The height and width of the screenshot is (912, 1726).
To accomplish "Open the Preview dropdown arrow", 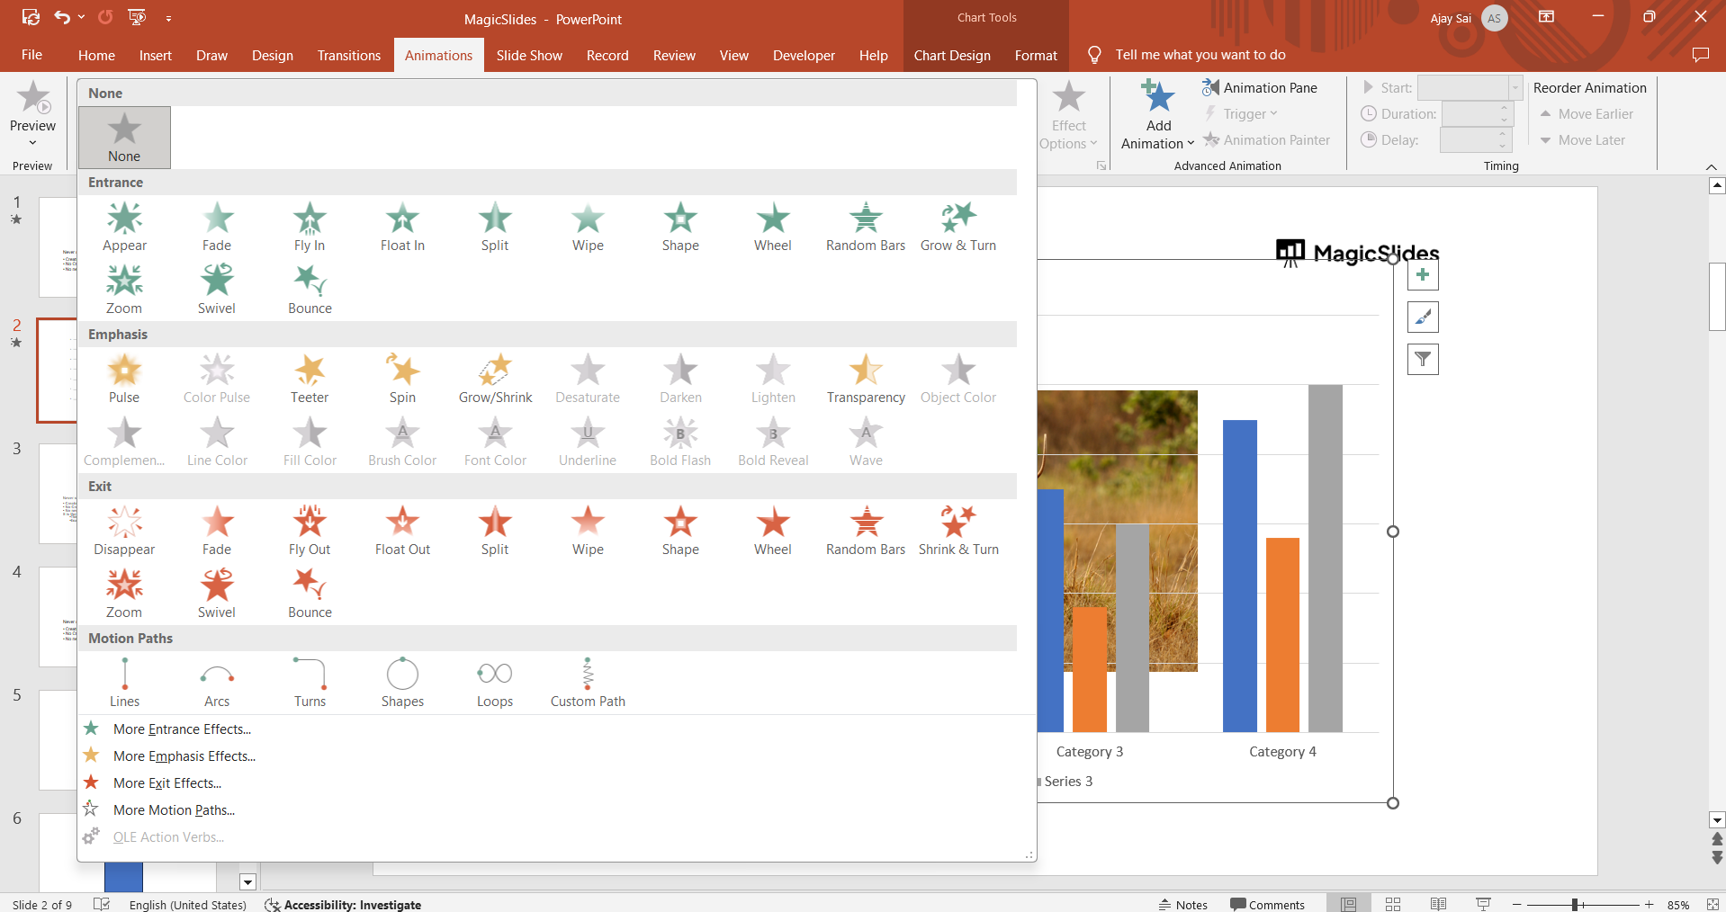I will pos(32,142).
